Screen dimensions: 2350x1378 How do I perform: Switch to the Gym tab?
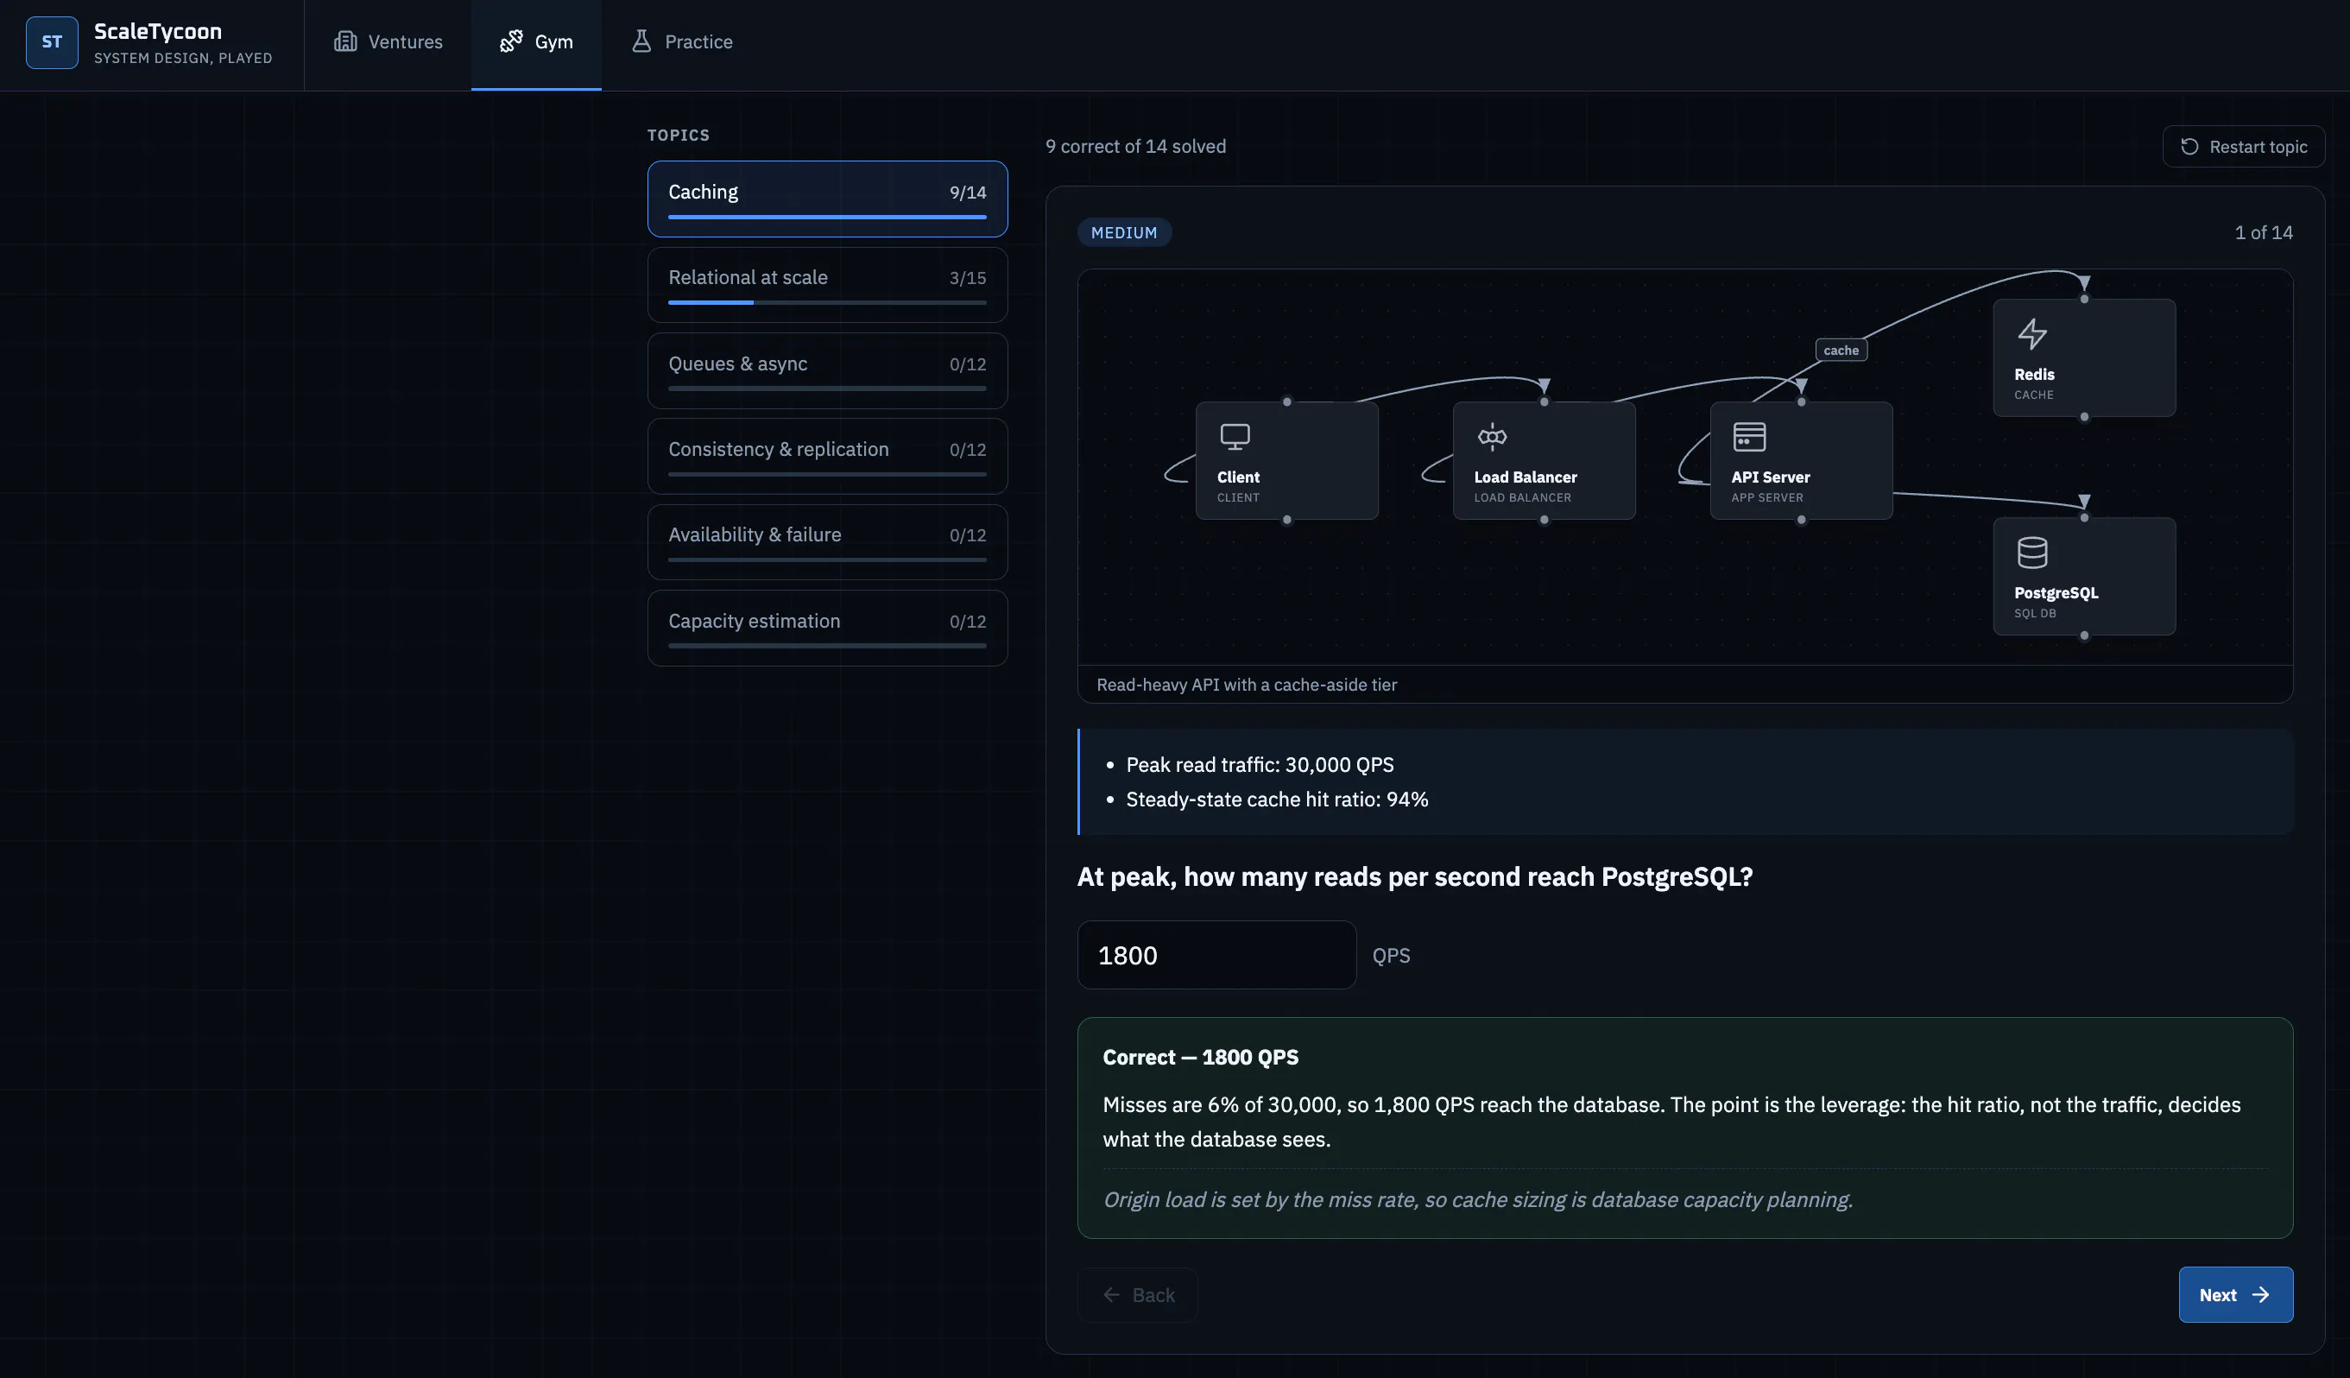pos(536,45)
